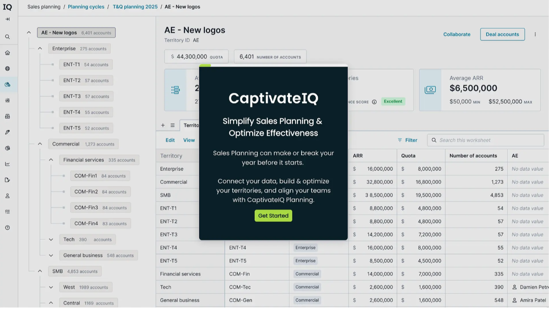Click the 44,300,000 quota chip
The width and height of the screenshot is (549, 309).
[197, 56]
